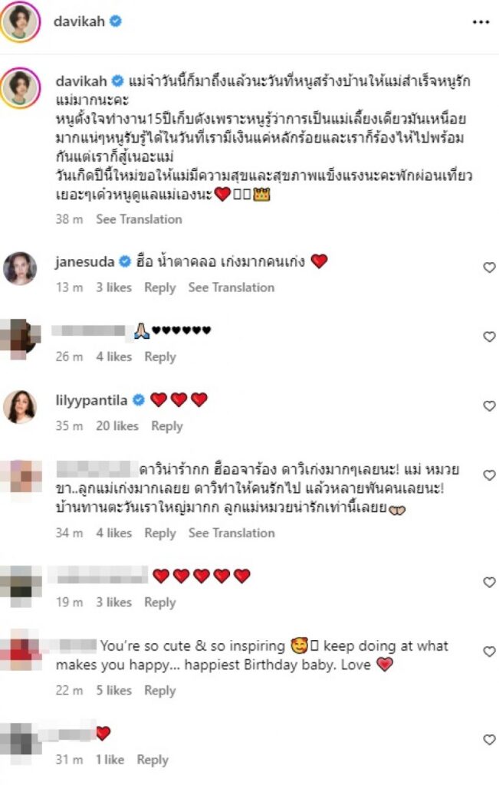This screenshot has width=499, height=785.
Task: Open the davikah username in the header
Action: [x=79, y=21]
